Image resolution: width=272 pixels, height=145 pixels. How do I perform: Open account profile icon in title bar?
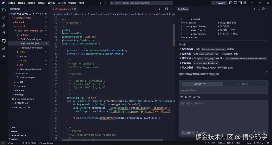[x=245, y=3]
